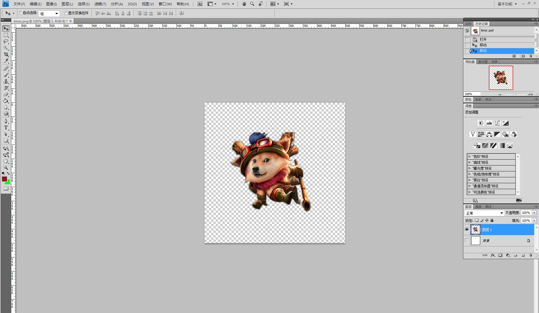Toggle lock image pixels
Image resolution: width=539 pixels, height=313 pixels.
[x=482, y=221]
